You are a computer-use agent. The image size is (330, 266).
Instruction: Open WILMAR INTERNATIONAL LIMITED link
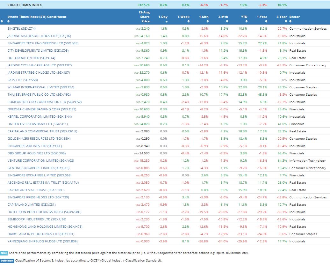click(x=41, y=87)
